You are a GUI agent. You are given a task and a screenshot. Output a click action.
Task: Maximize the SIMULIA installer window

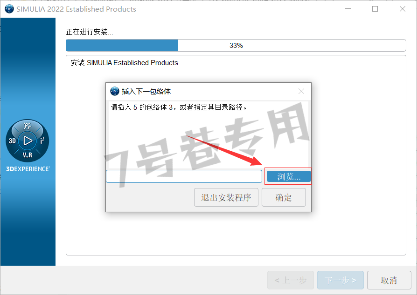tap(375, 9)
